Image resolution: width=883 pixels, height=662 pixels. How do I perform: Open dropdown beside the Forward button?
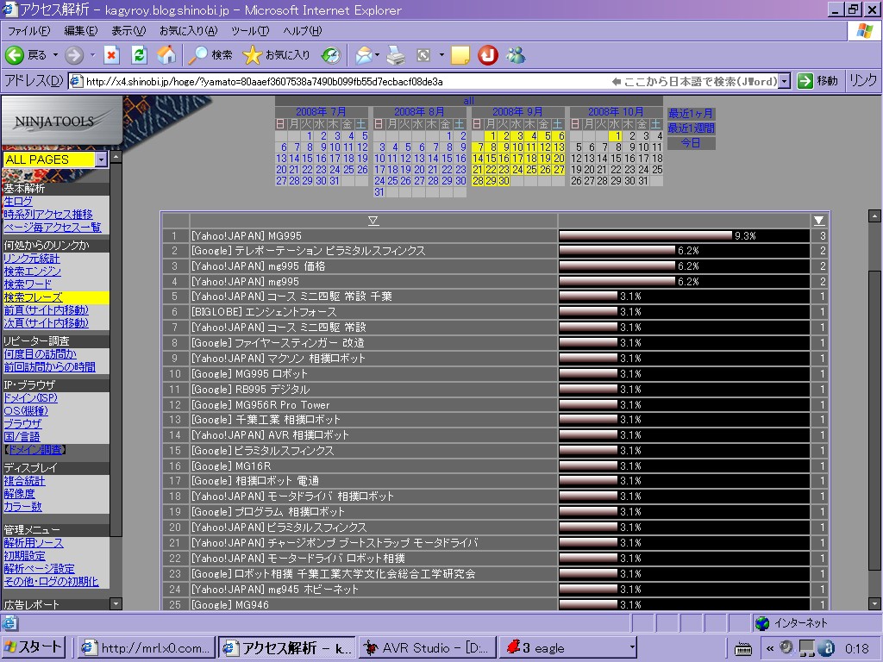click(x=92, y=54)
